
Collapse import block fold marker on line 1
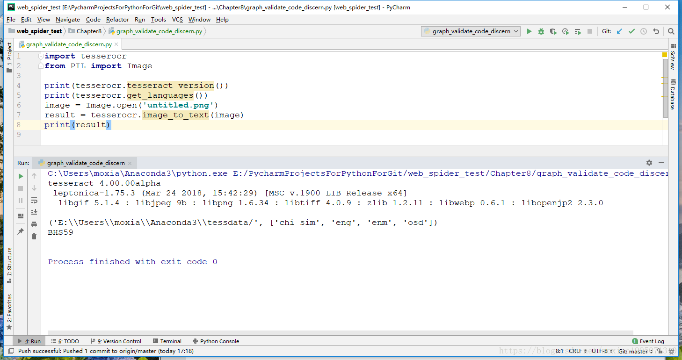(41, 56)
